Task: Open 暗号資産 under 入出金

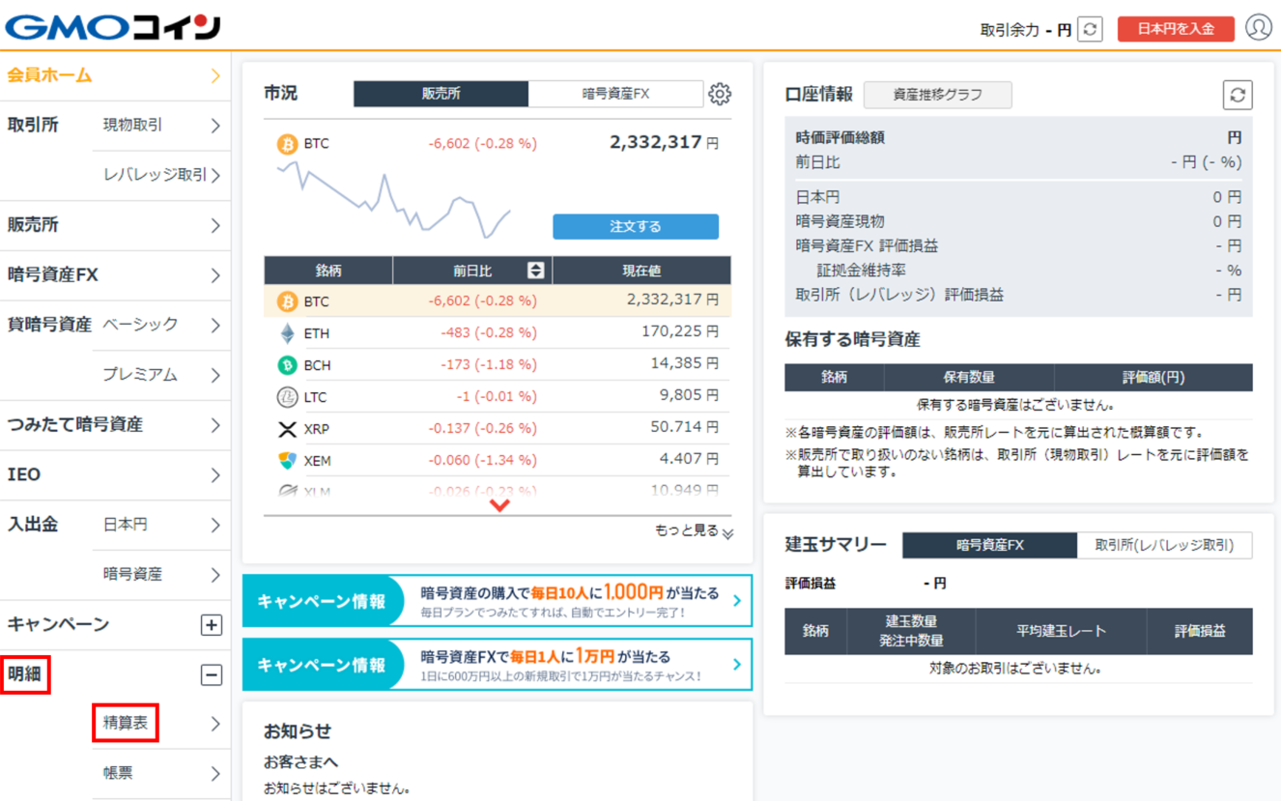Action: (x=161, y=575)
